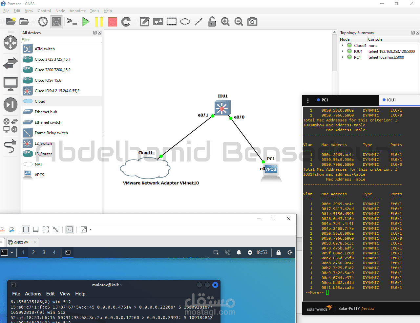Float the All devices dock panel
Viewport: 420px width, 323px height.
(x=95, y=33)
